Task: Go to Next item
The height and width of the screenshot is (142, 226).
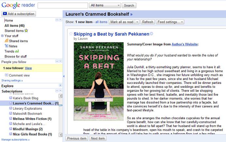Action: pos(98,138)
